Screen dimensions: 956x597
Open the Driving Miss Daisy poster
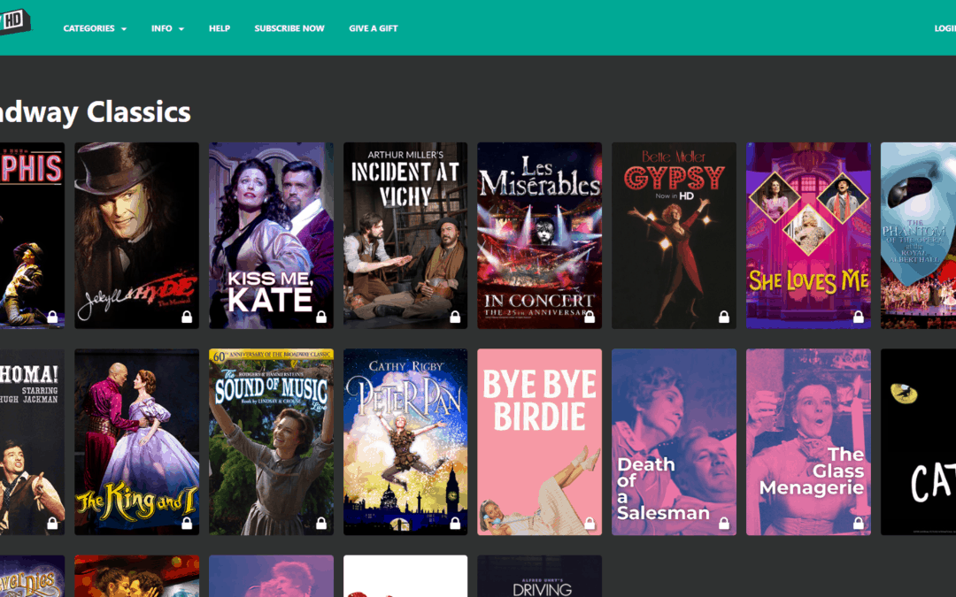pos(540,577)
